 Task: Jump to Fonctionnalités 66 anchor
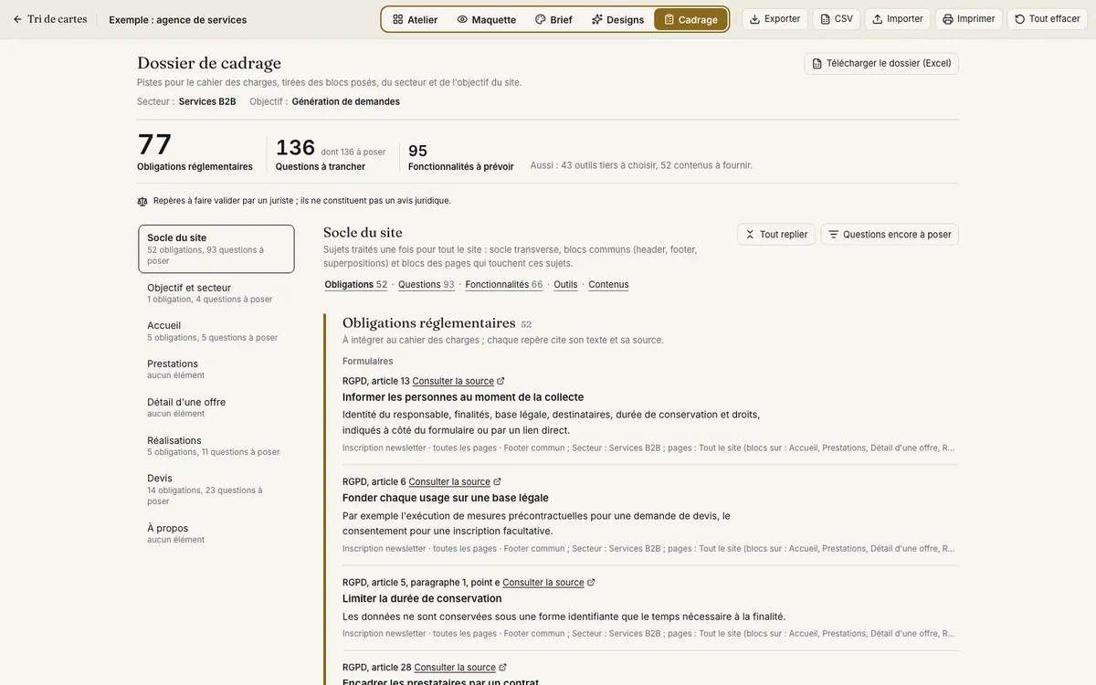tap(504, 285)
